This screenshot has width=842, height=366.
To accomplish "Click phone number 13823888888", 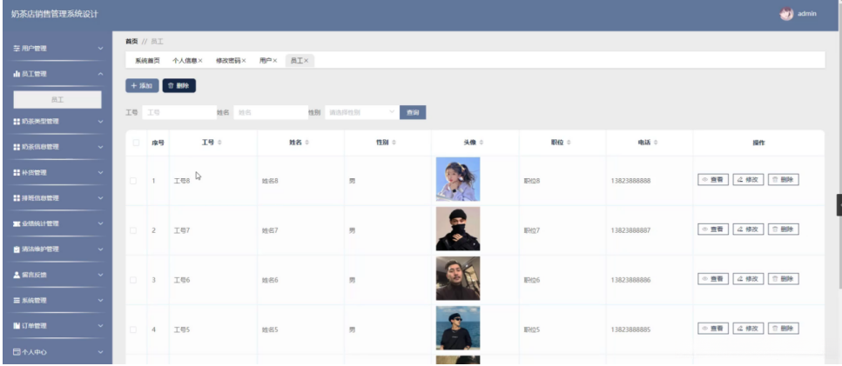I will point(630,181).
